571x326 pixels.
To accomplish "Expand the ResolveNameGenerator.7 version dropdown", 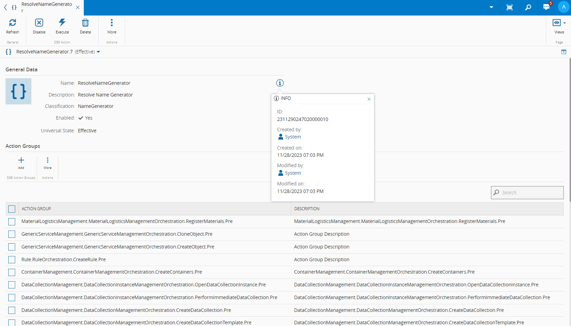I will [98, 52].
